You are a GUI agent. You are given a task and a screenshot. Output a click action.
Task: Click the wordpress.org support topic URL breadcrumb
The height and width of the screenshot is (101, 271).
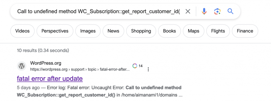tap(80, 69)
